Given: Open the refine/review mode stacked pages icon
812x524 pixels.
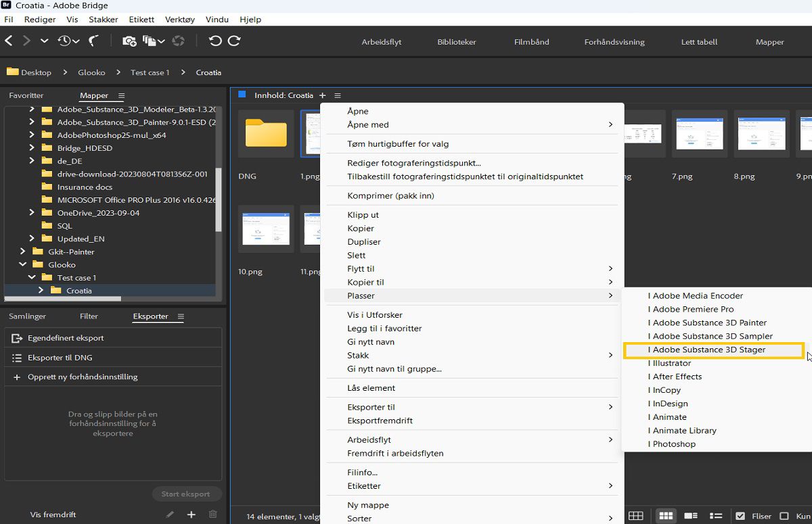Looking at the screenshot, I should tap(152, 41).
